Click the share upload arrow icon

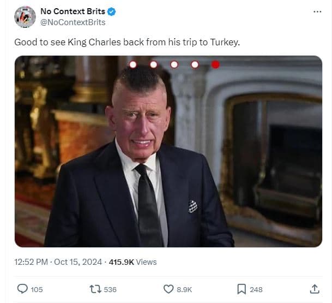point(315,289)
